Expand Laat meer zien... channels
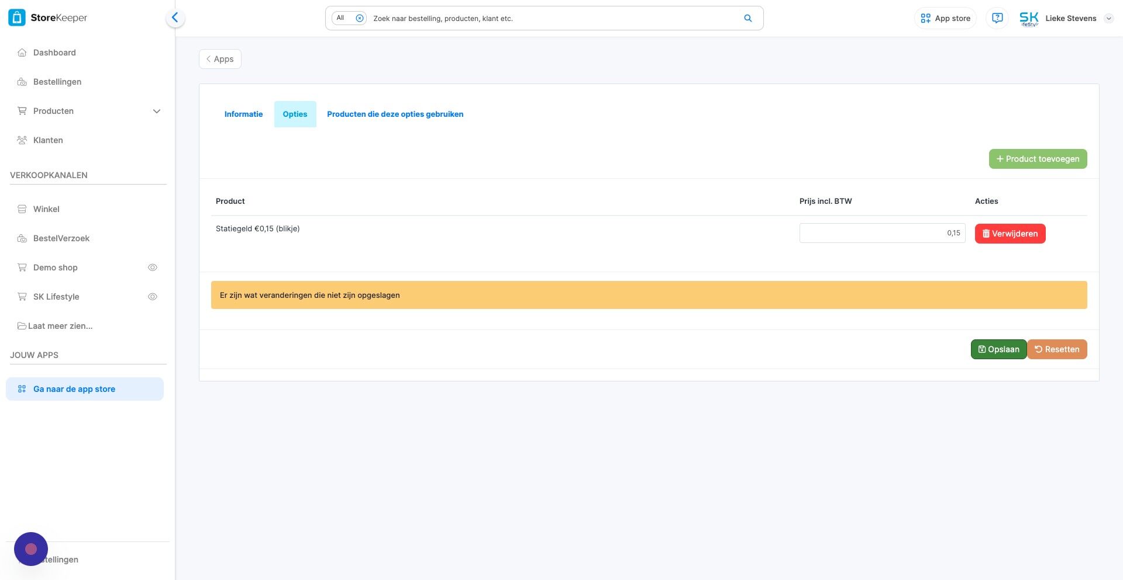 click(x=55, y=326)
